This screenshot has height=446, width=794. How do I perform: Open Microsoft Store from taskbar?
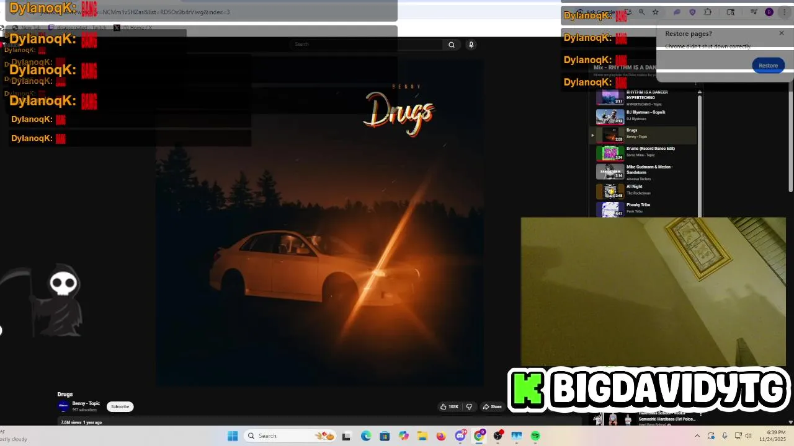click(x=385, y=436)
